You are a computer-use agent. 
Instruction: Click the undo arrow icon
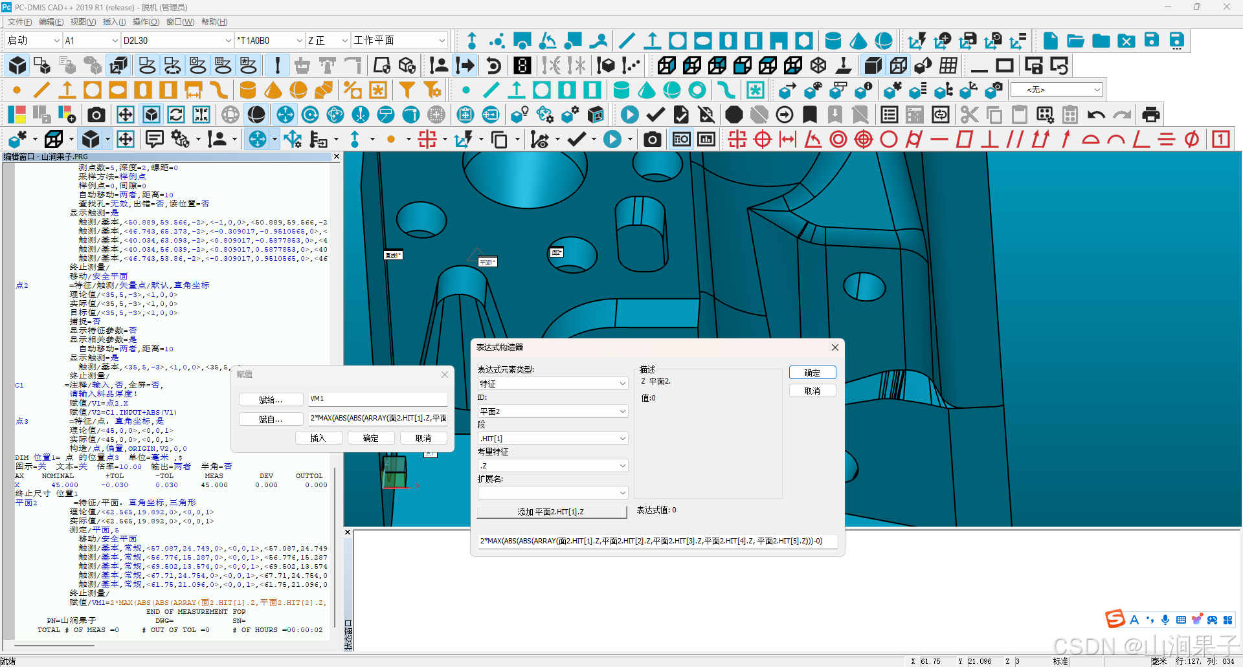[x=1096, y=115]
